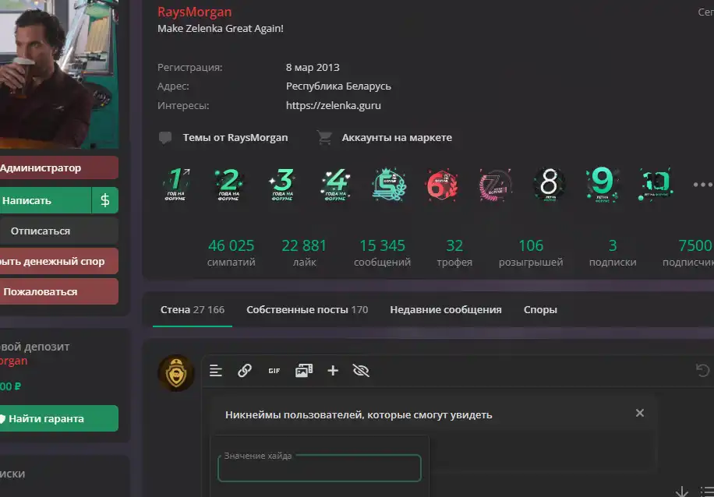Open Аккаунты на маркете link

[x=397, y=137]
